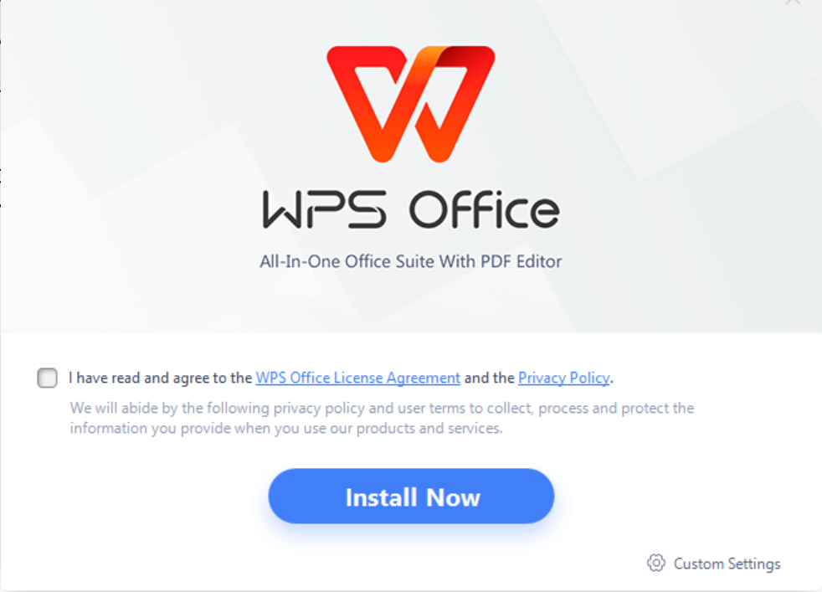Click the "and the" text between links

(489, 378)
